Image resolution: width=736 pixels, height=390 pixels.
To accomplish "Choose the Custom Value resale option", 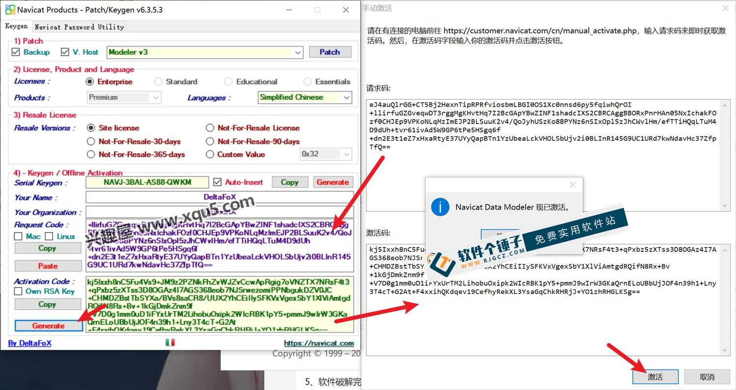I will pos(210,154).
